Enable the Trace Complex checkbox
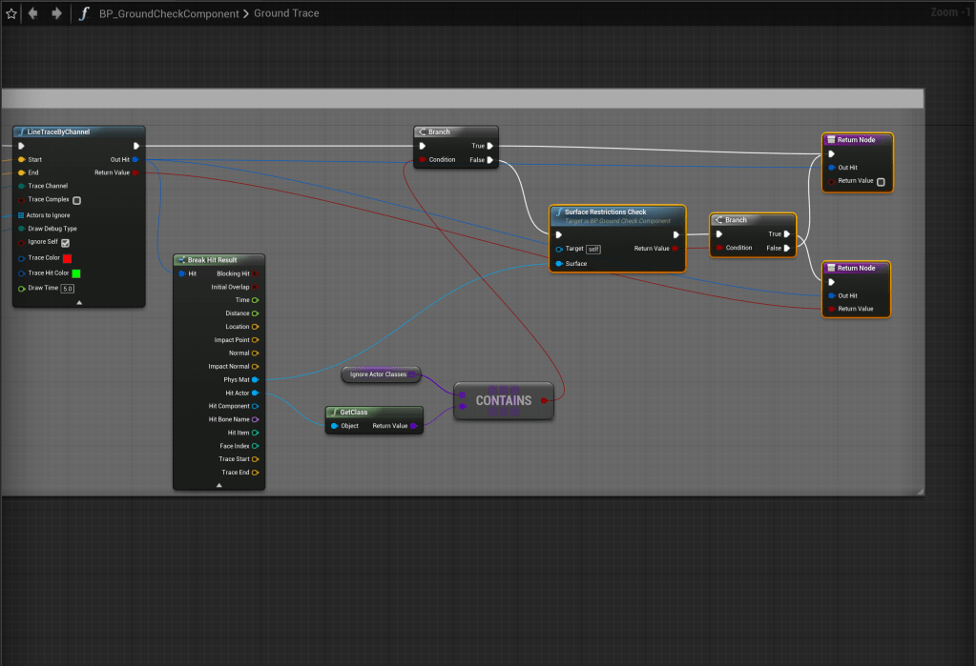976x666 pixels. [76, 200]
